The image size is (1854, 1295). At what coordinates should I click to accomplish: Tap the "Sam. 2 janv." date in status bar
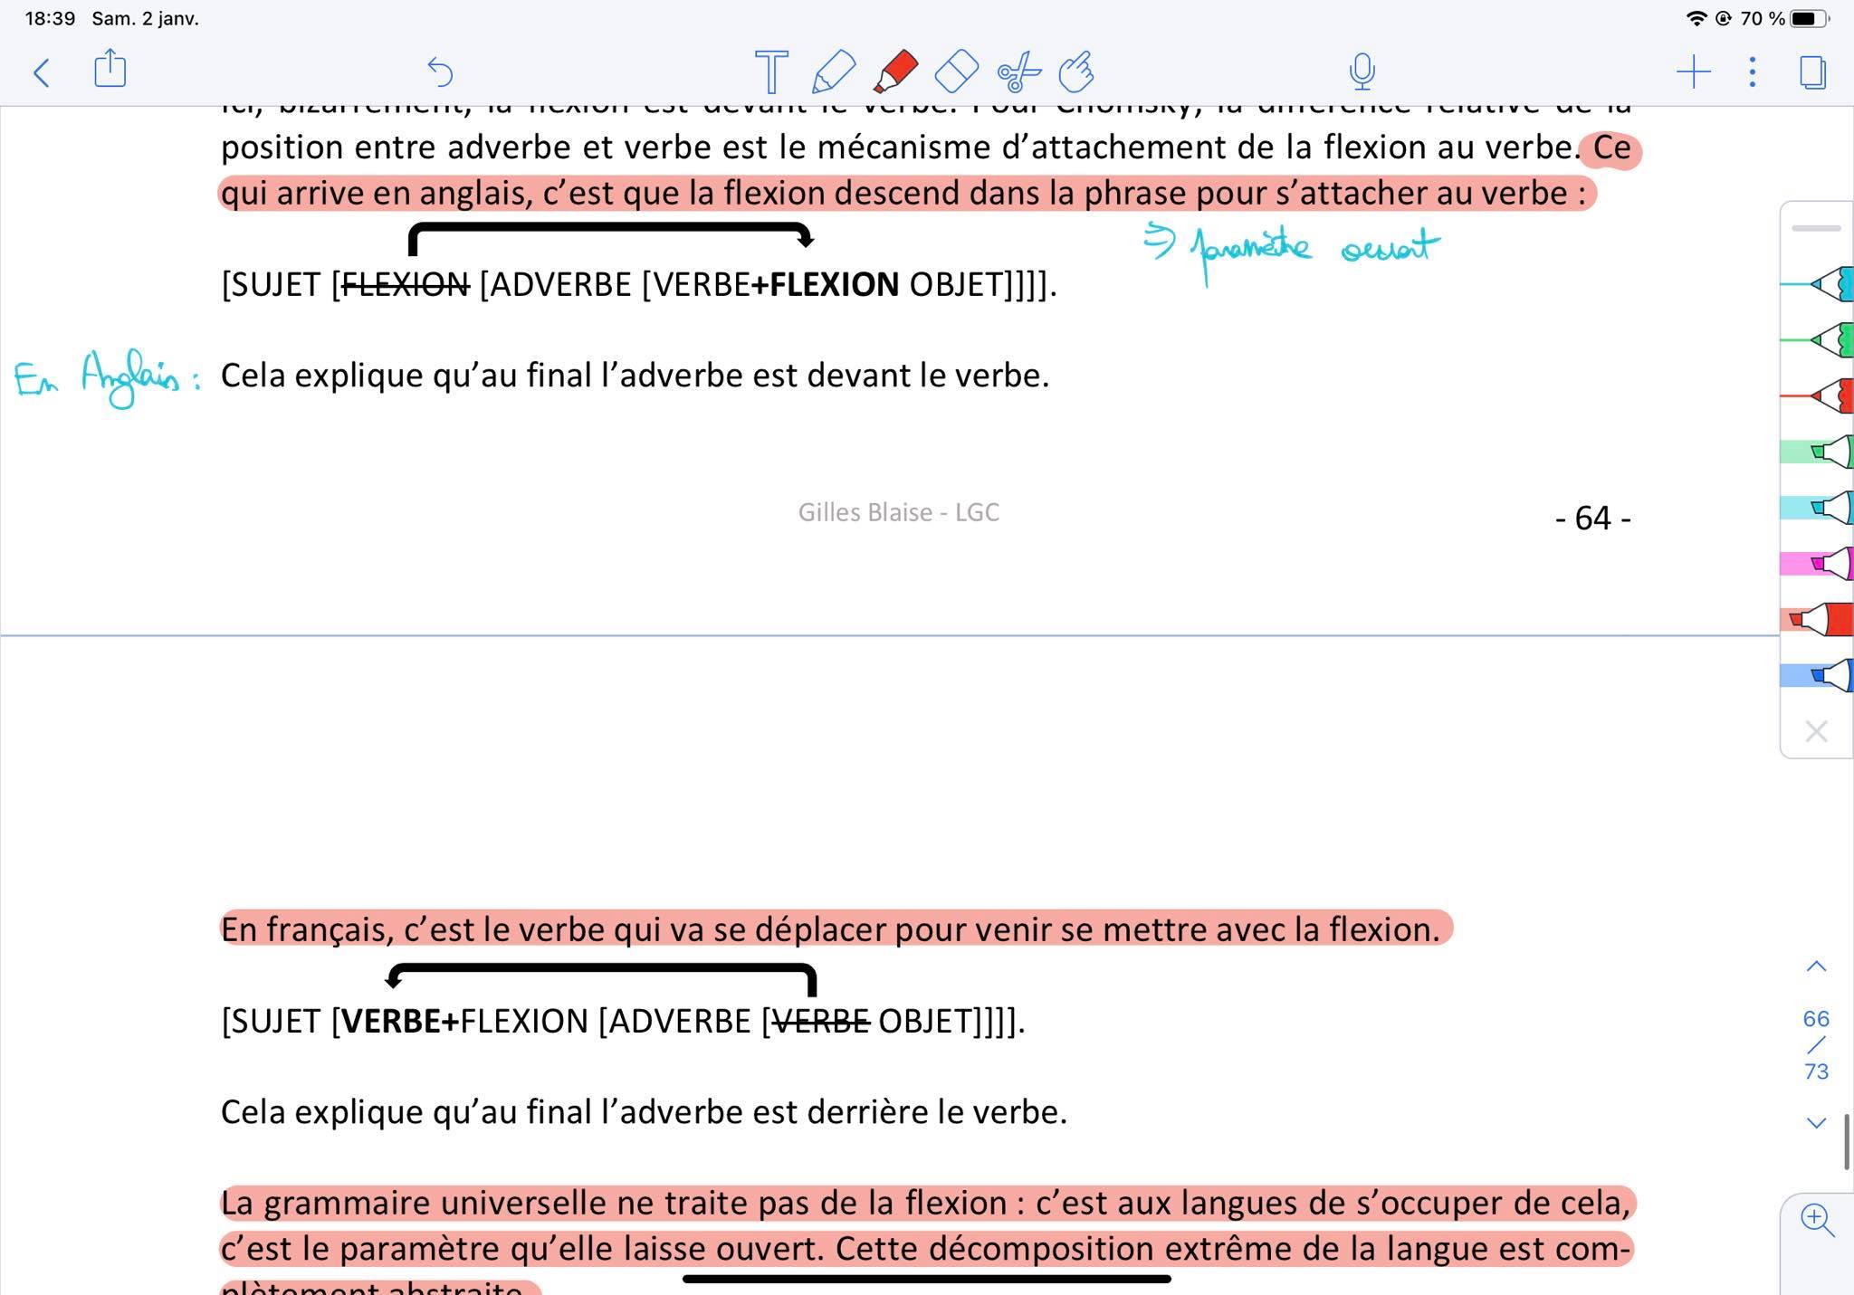[x=145, y=19]
